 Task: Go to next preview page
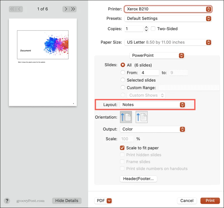click(66, 9)
